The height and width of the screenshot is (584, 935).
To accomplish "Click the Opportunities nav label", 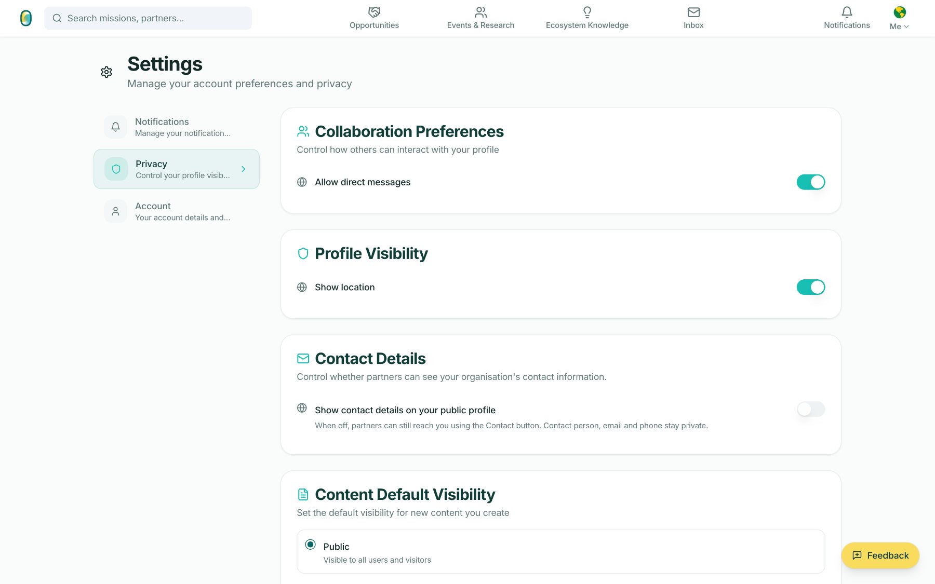I will point(374,25).
